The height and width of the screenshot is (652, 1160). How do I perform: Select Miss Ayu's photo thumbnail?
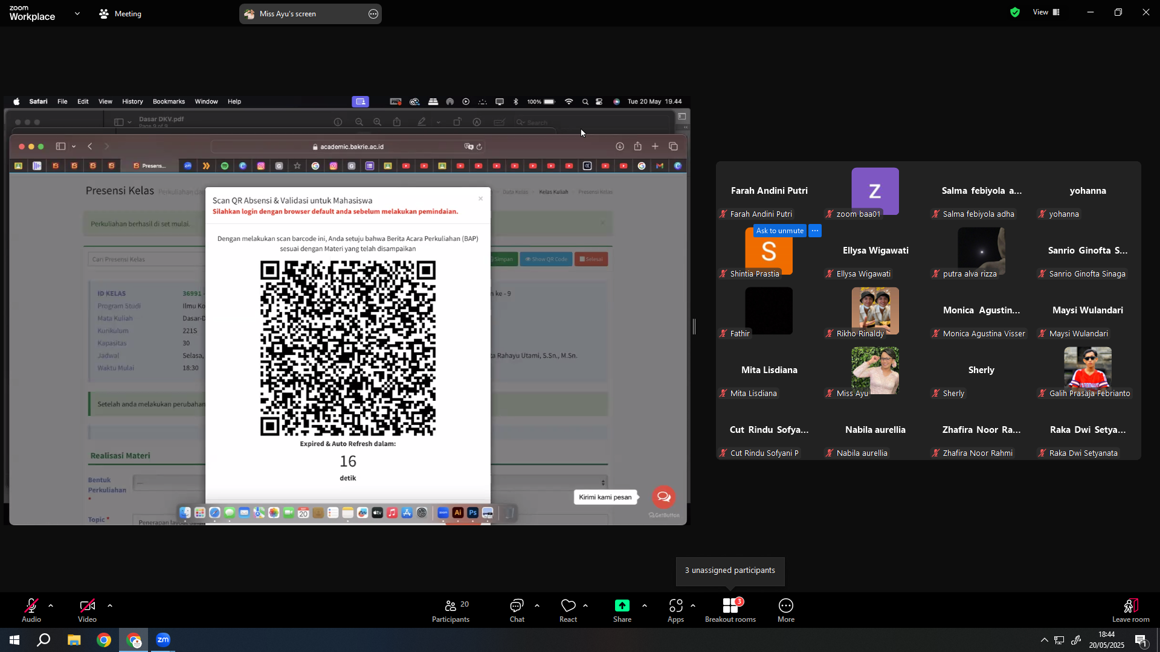(x=875, y=370)
